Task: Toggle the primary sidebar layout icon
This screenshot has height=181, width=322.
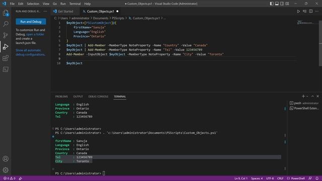Action: tap(272, 4)
